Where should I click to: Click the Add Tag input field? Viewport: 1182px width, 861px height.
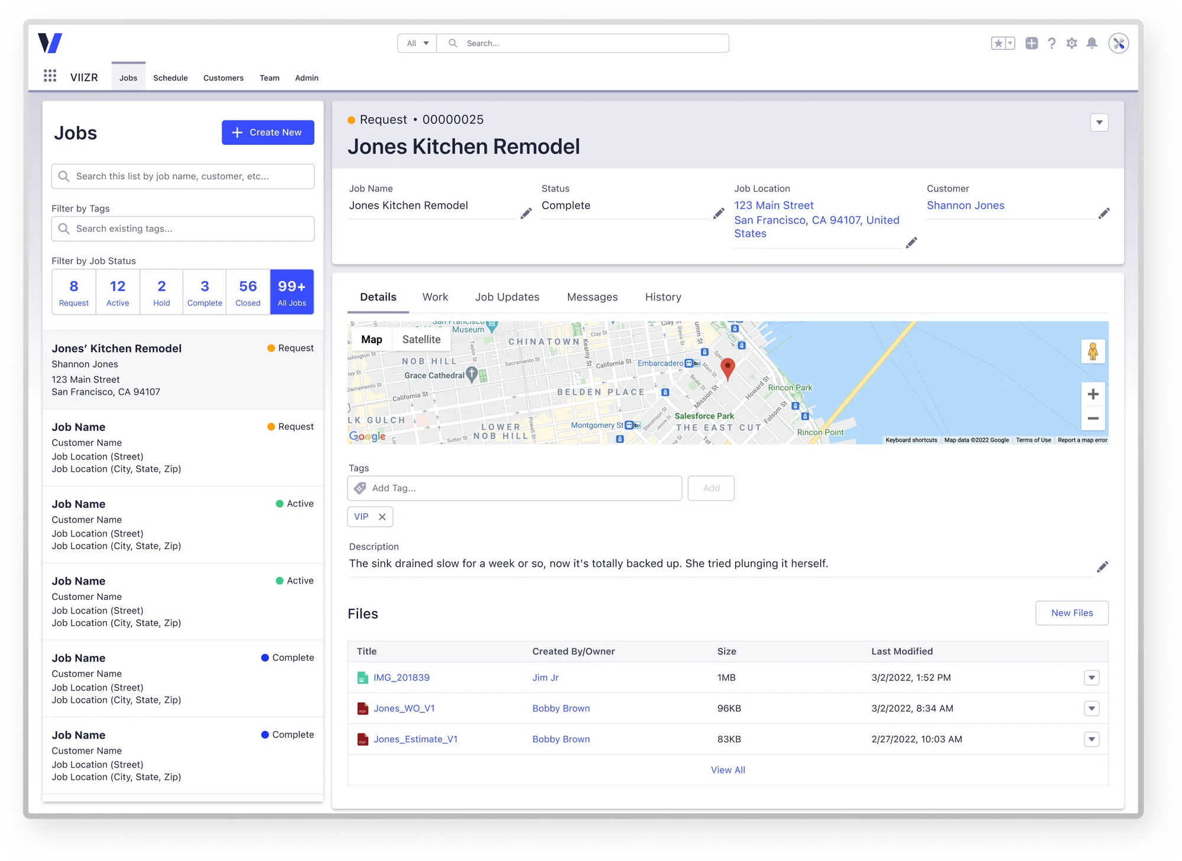pyautogui.click(x=515, y=488)
